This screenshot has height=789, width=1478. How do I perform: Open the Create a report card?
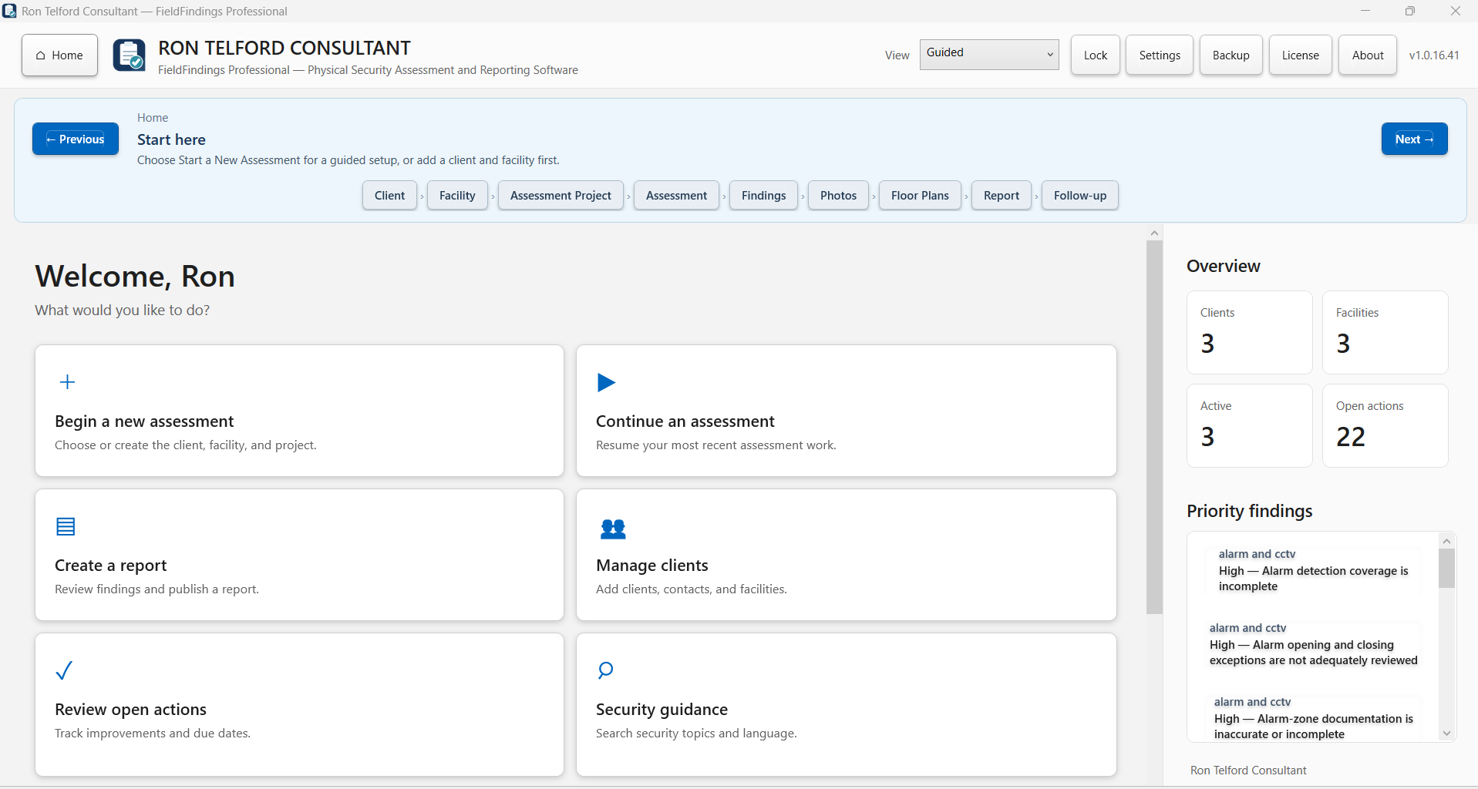tap(299, 555)
